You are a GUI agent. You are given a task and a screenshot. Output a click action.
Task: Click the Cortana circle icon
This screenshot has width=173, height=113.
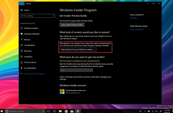coord(7,111)
